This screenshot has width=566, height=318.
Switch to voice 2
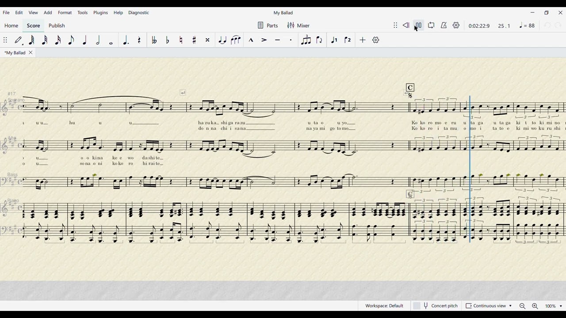coord(348,40)
